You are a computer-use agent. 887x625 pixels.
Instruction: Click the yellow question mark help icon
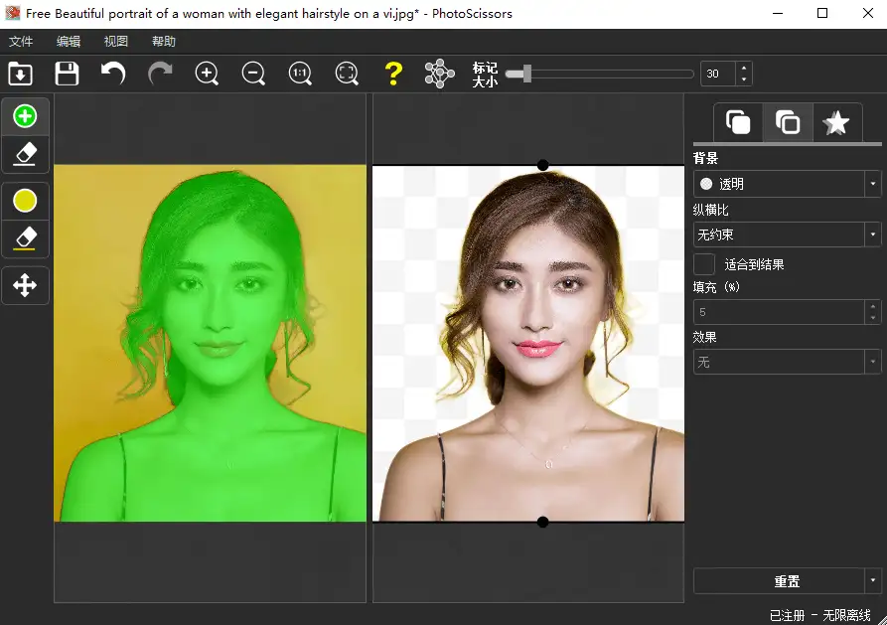(x=393, y=74)
